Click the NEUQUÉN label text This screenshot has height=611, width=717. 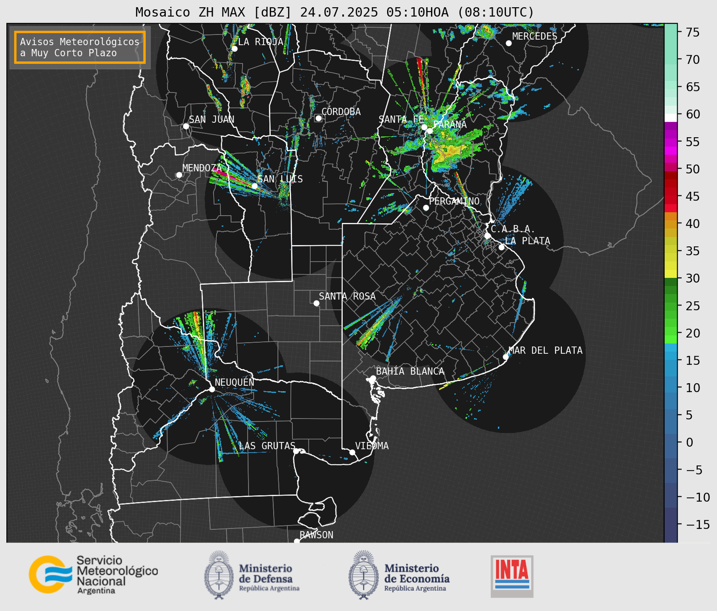pos(235,382)
